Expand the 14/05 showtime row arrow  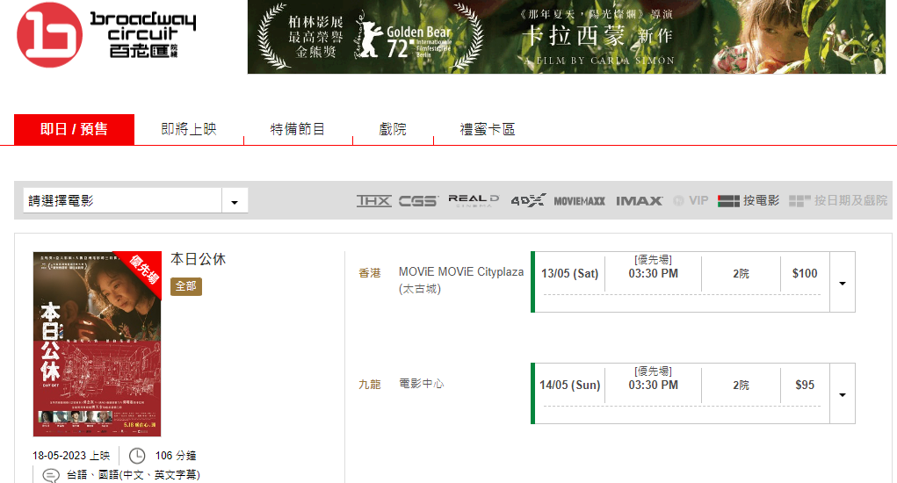tap(843, 395)
